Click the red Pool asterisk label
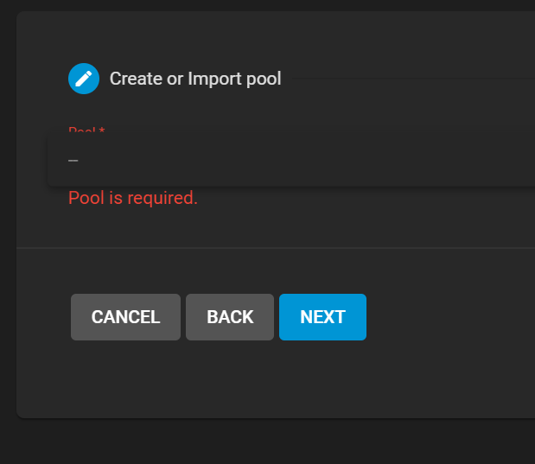Viewport: 535px width, 464px height. tap(86, 130)
